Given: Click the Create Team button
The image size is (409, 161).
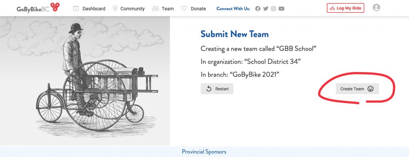Looking at the screenshot, I should 357,89.
